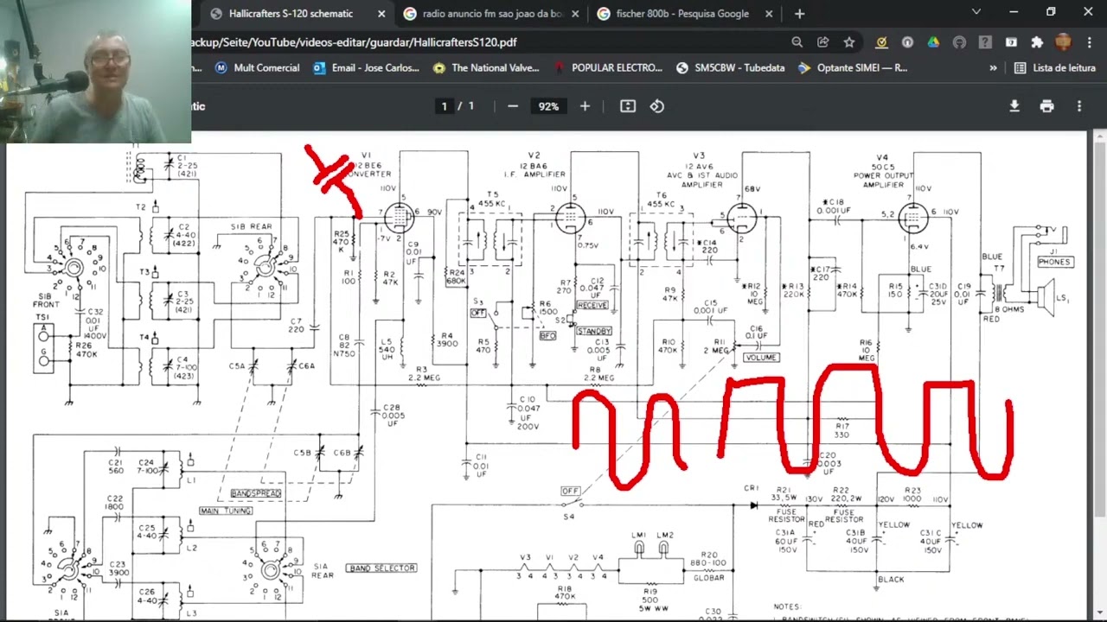Click the PDF page number field

click(445, 106)
